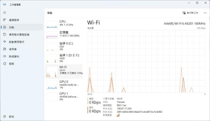Maximize the Task Manager window
This screenshot has height=121, width=210.
click(197, 3)
